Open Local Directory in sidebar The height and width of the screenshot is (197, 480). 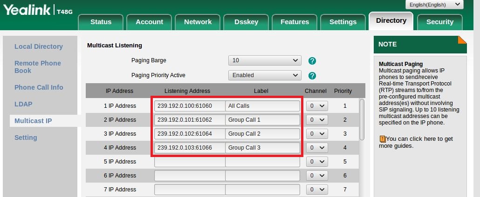[x=39, y=47]
